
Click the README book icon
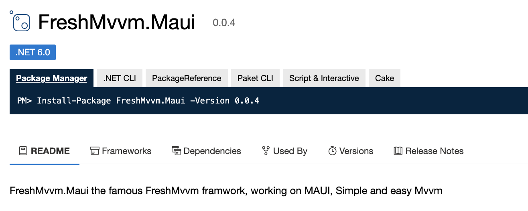23,151
